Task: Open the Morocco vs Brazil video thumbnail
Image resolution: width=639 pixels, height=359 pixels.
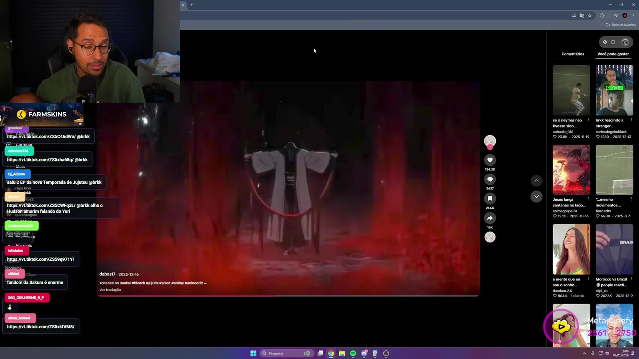Action: click(x=614, y=249)
